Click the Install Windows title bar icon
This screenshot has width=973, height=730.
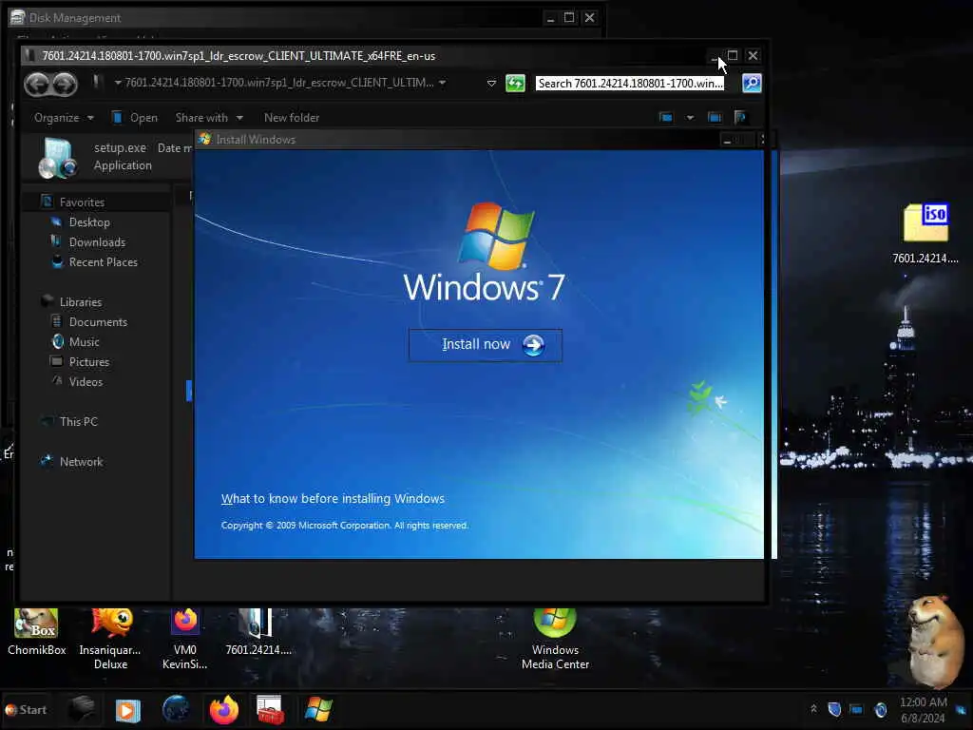205,139
